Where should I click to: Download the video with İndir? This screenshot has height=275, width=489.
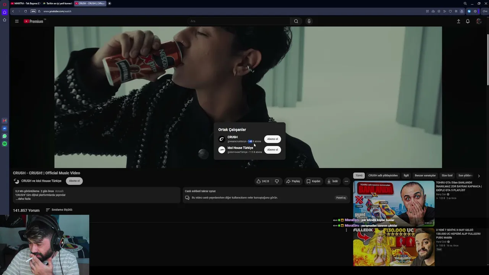point(332,181)
